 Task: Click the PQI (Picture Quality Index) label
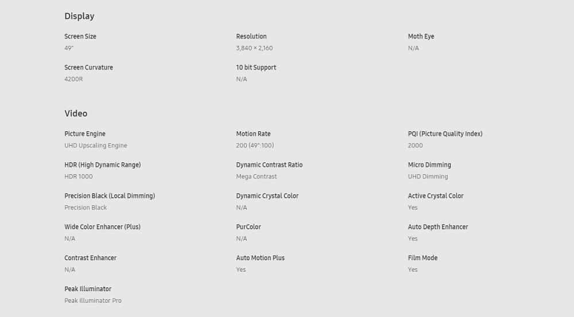coord(445,134)
